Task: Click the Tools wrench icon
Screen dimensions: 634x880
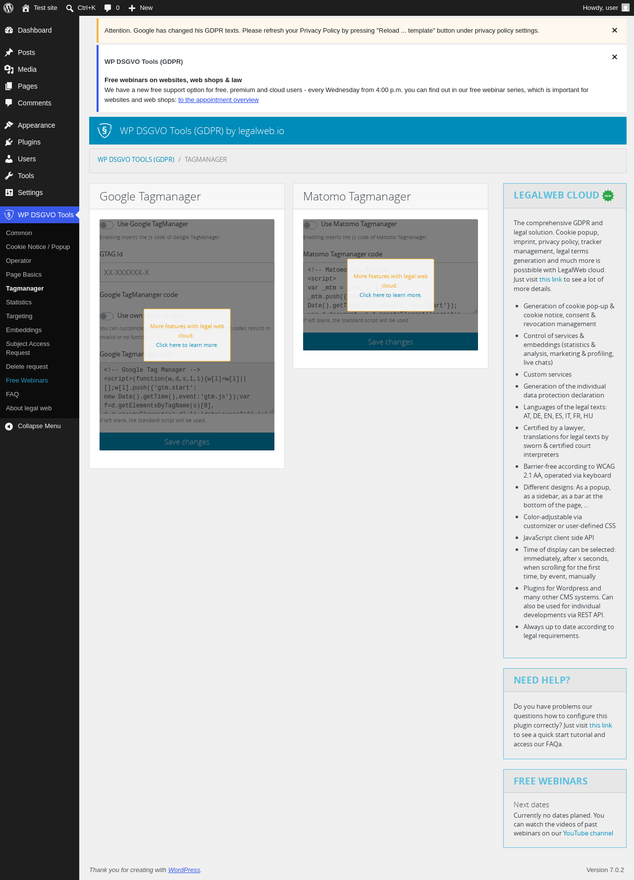Action: (x=9, y=176)
